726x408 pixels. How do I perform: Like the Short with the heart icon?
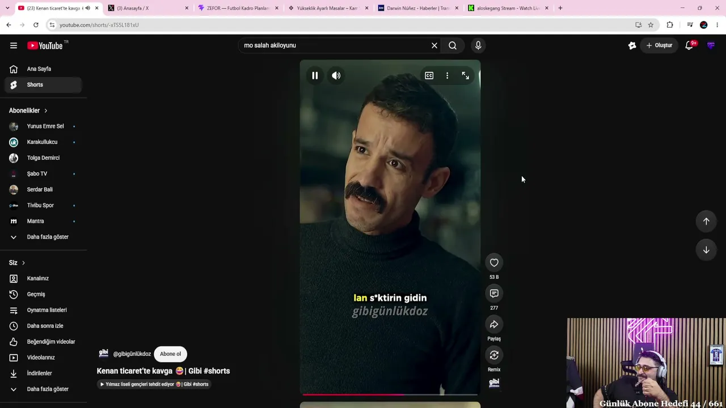(494, 262)
